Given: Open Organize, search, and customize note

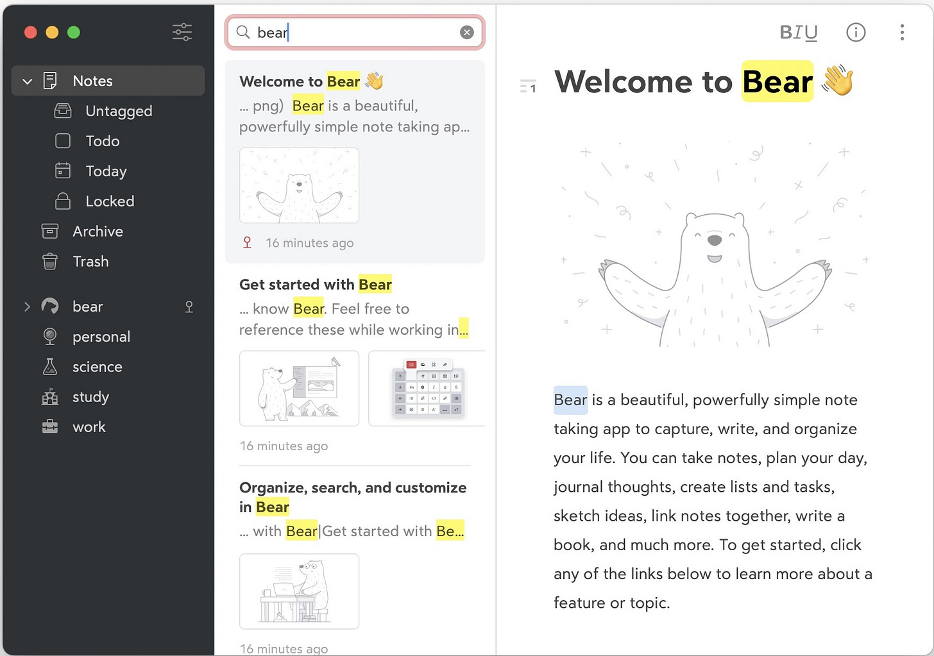Looking at the screenshot, I should pyautogui.click(x=355, y=564).
